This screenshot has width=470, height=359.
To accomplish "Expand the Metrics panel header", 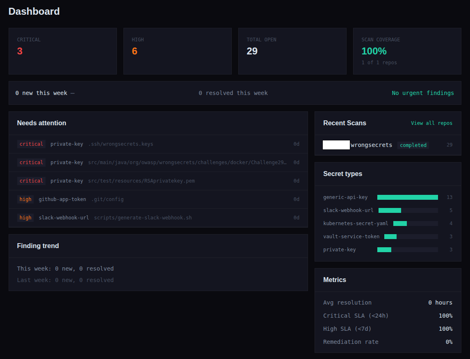I will pos(335,280).
